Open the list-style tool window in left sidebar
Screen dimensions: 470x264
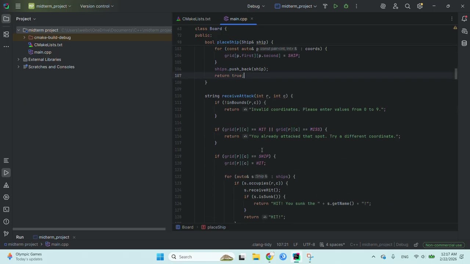6,161
